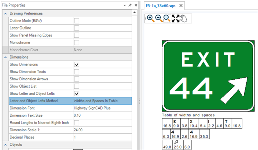Select the Zoom Window magnifier tool
The width and height of the screenshot is (258, 150).
pyautogui.click(x=167, y=18)
